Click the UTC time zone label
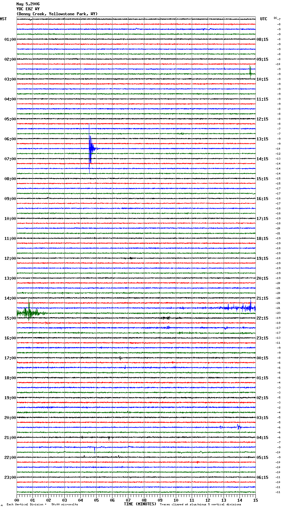 264,19
